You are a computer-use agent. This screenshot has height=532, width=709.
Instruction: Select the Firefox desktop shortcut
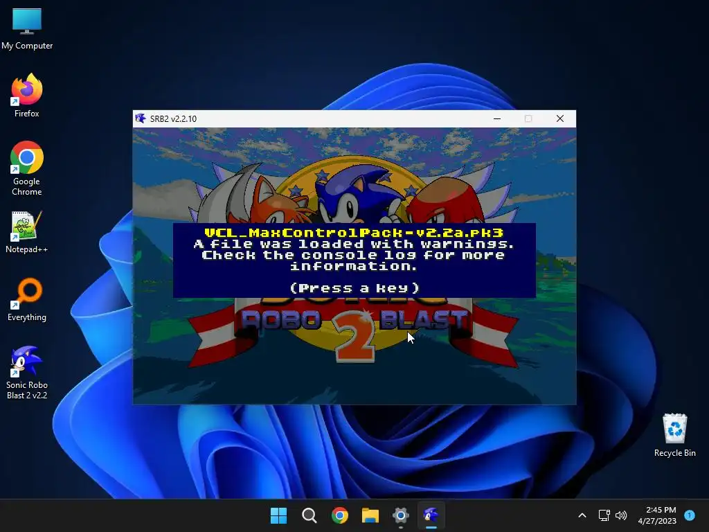point(27,96)
